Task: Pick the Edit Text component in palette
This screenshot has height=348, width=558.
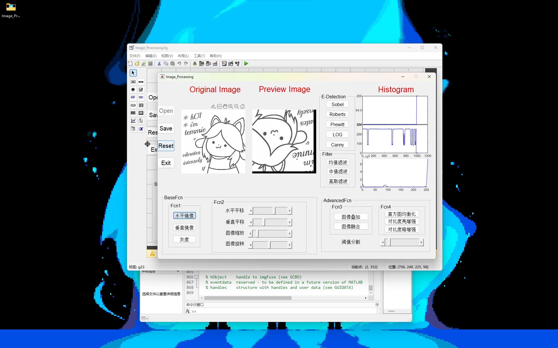Action: pos(133,97)
